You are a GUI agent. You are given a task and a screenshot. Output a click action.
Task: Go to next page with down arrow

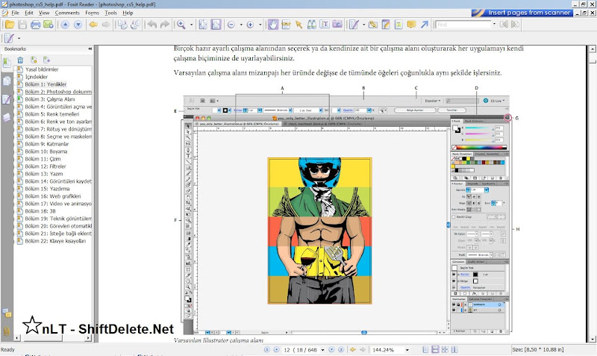point(78,25)
